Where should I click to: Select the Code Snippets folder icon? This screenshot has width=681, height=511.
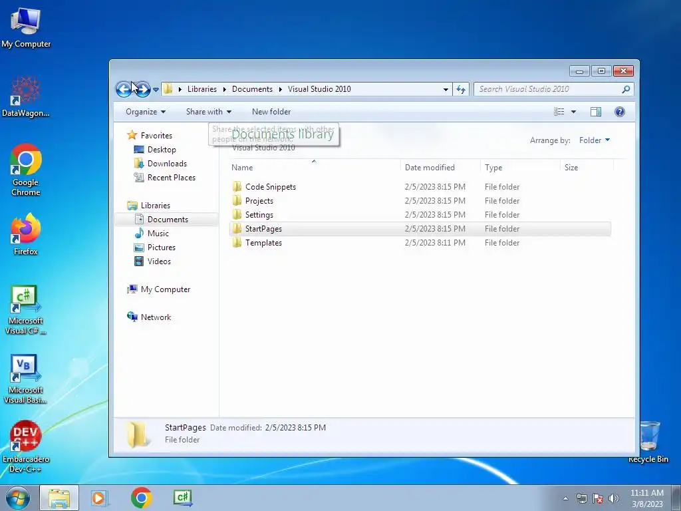[x=237, y=187]
